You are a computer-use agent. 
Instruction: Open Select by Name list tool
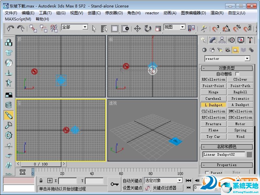pyautogui.click(x=104, y=29)
